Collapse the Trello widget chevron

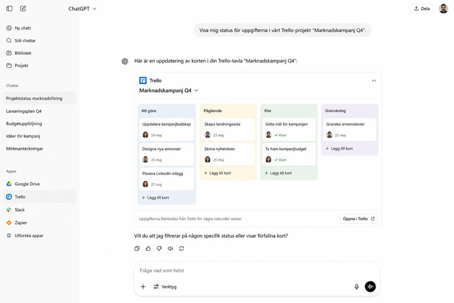[x=374, y=81]
